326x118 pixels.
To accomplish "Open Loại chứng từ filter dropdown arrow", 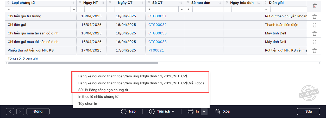I will tap(74, 9).
